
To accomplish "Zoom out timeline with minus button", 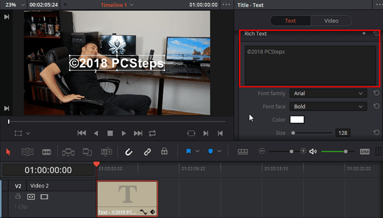I will pyautogui.click(x=261, y=151).
